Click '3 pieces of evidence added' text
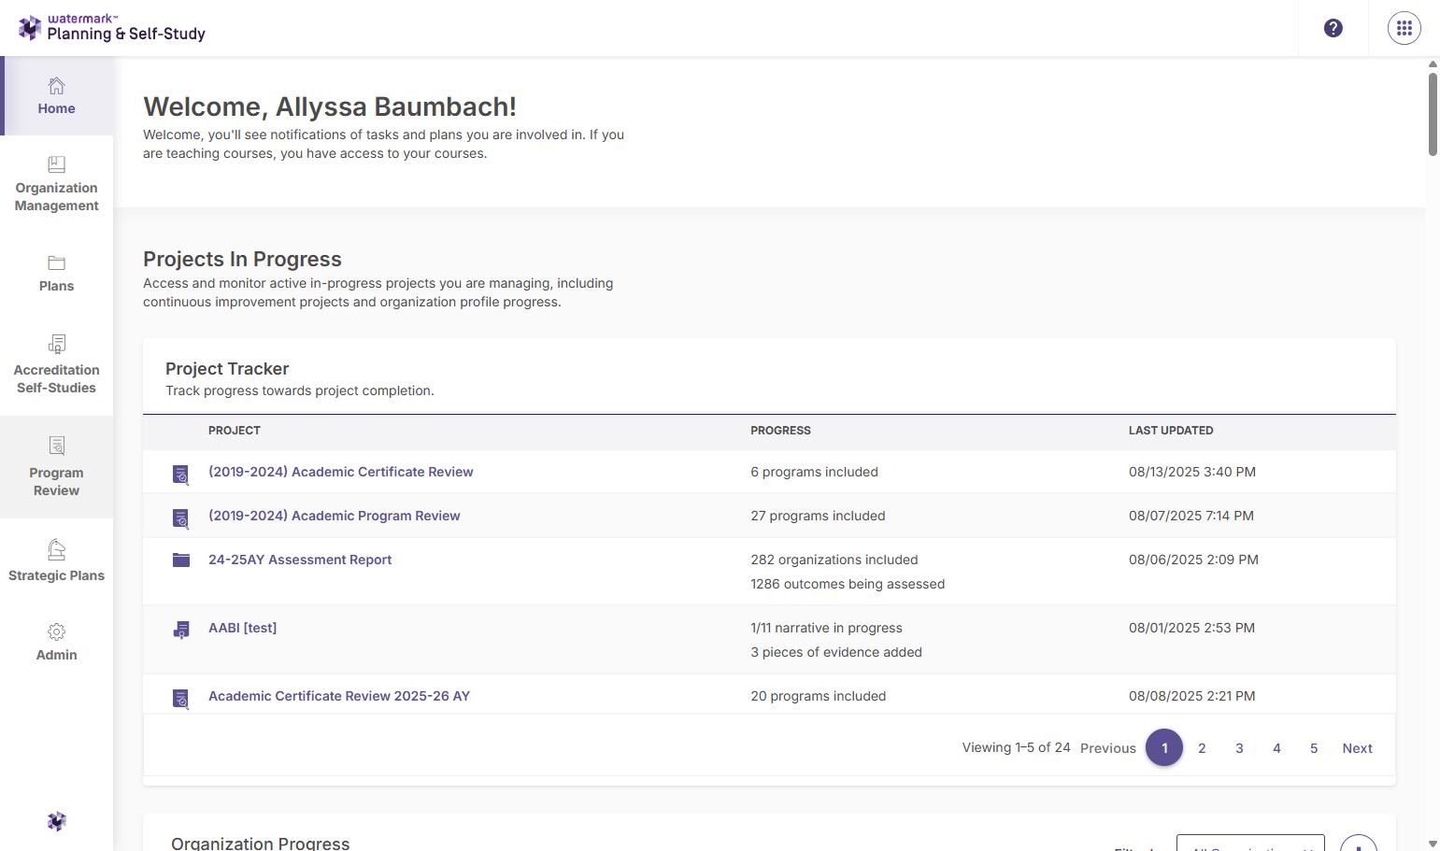This screenshot has width=1440, height=851. [836, 652]
